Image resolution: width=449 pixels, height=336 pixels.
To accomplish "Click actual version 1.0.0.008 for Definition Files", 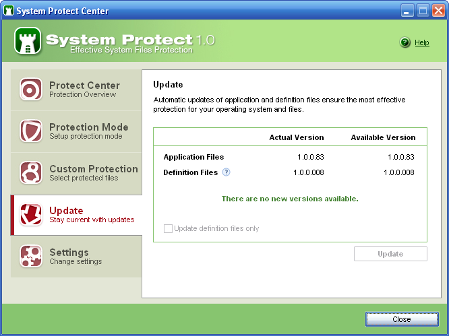I will [x=309, y=172].
